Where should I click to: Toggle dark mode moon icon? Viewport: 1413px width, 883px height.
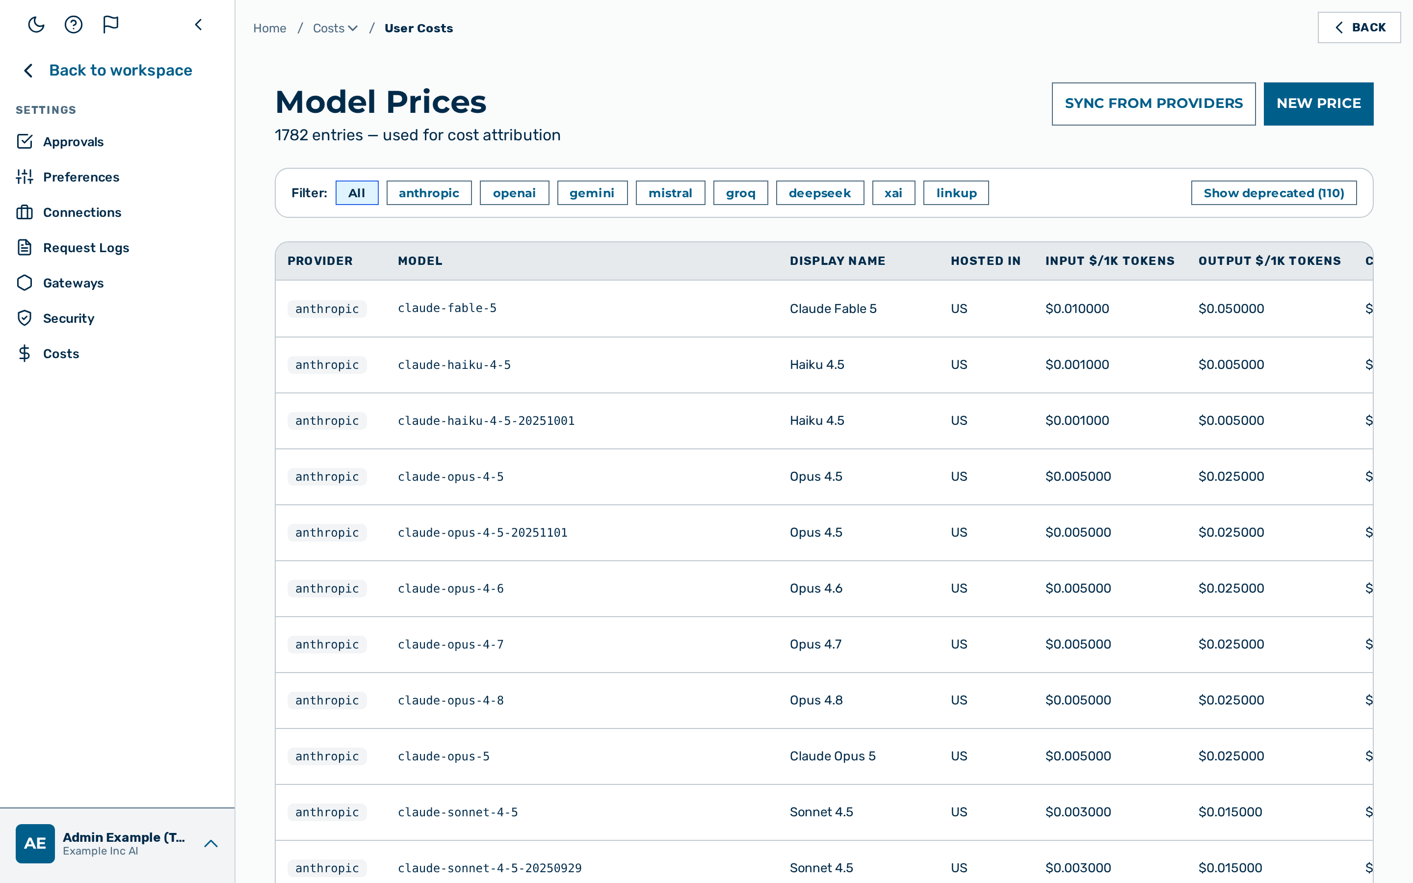tap(36, 25)
